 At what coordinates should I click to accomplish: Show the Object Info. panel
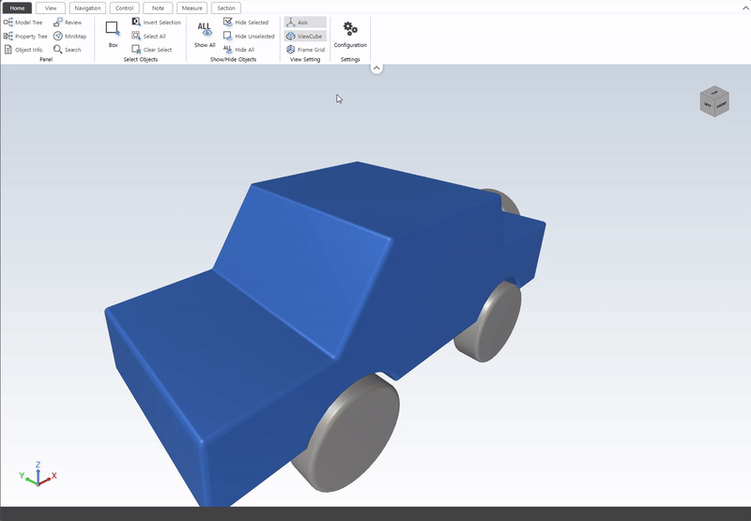click(x=23, y=50)
